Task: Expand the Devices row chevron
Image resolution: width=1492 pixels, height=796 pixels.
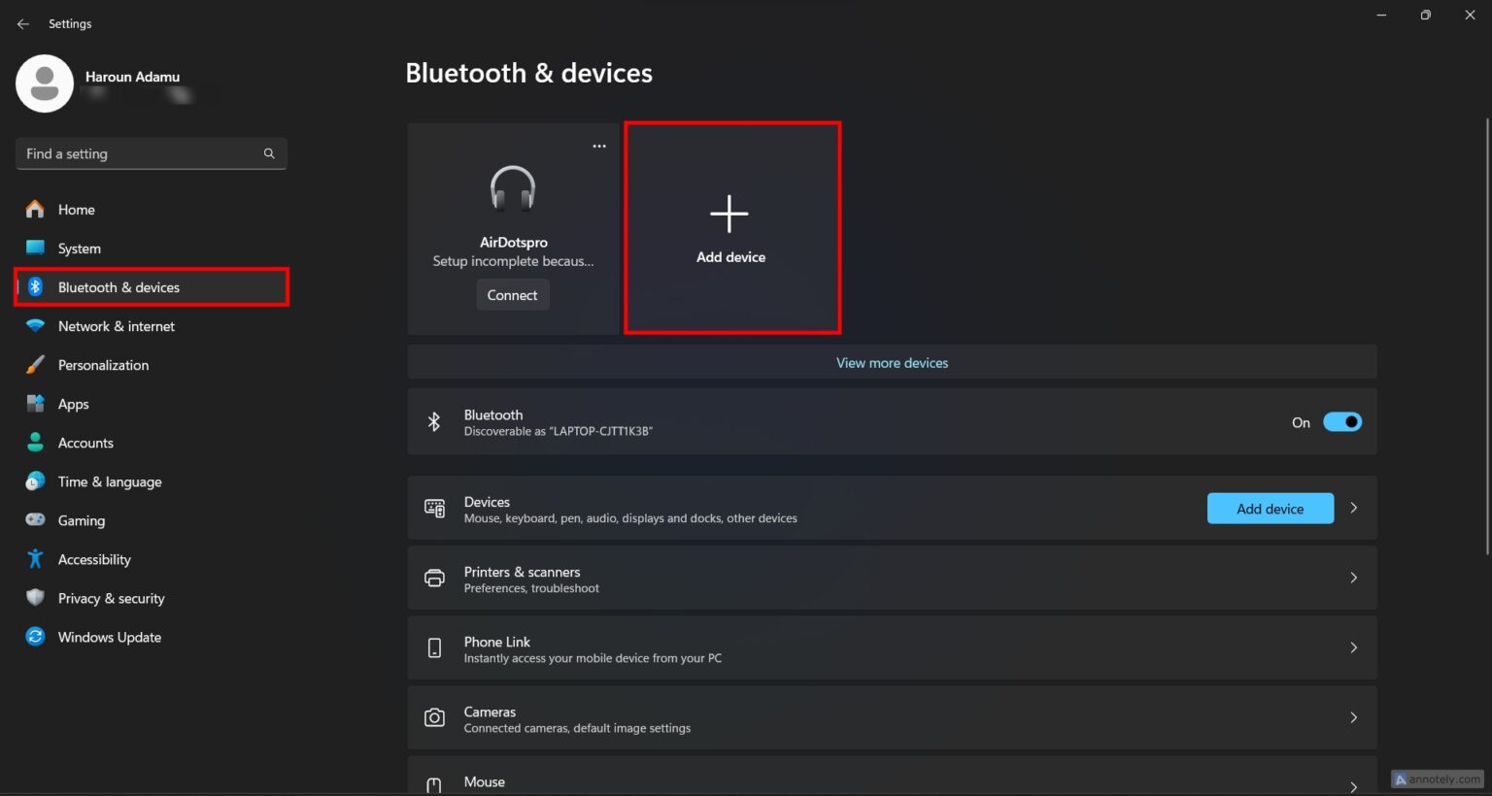Action: [1353, 509]
